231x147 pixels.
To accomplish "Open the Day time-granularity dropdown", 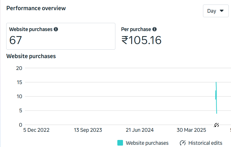I will click(x=215, y=11).
